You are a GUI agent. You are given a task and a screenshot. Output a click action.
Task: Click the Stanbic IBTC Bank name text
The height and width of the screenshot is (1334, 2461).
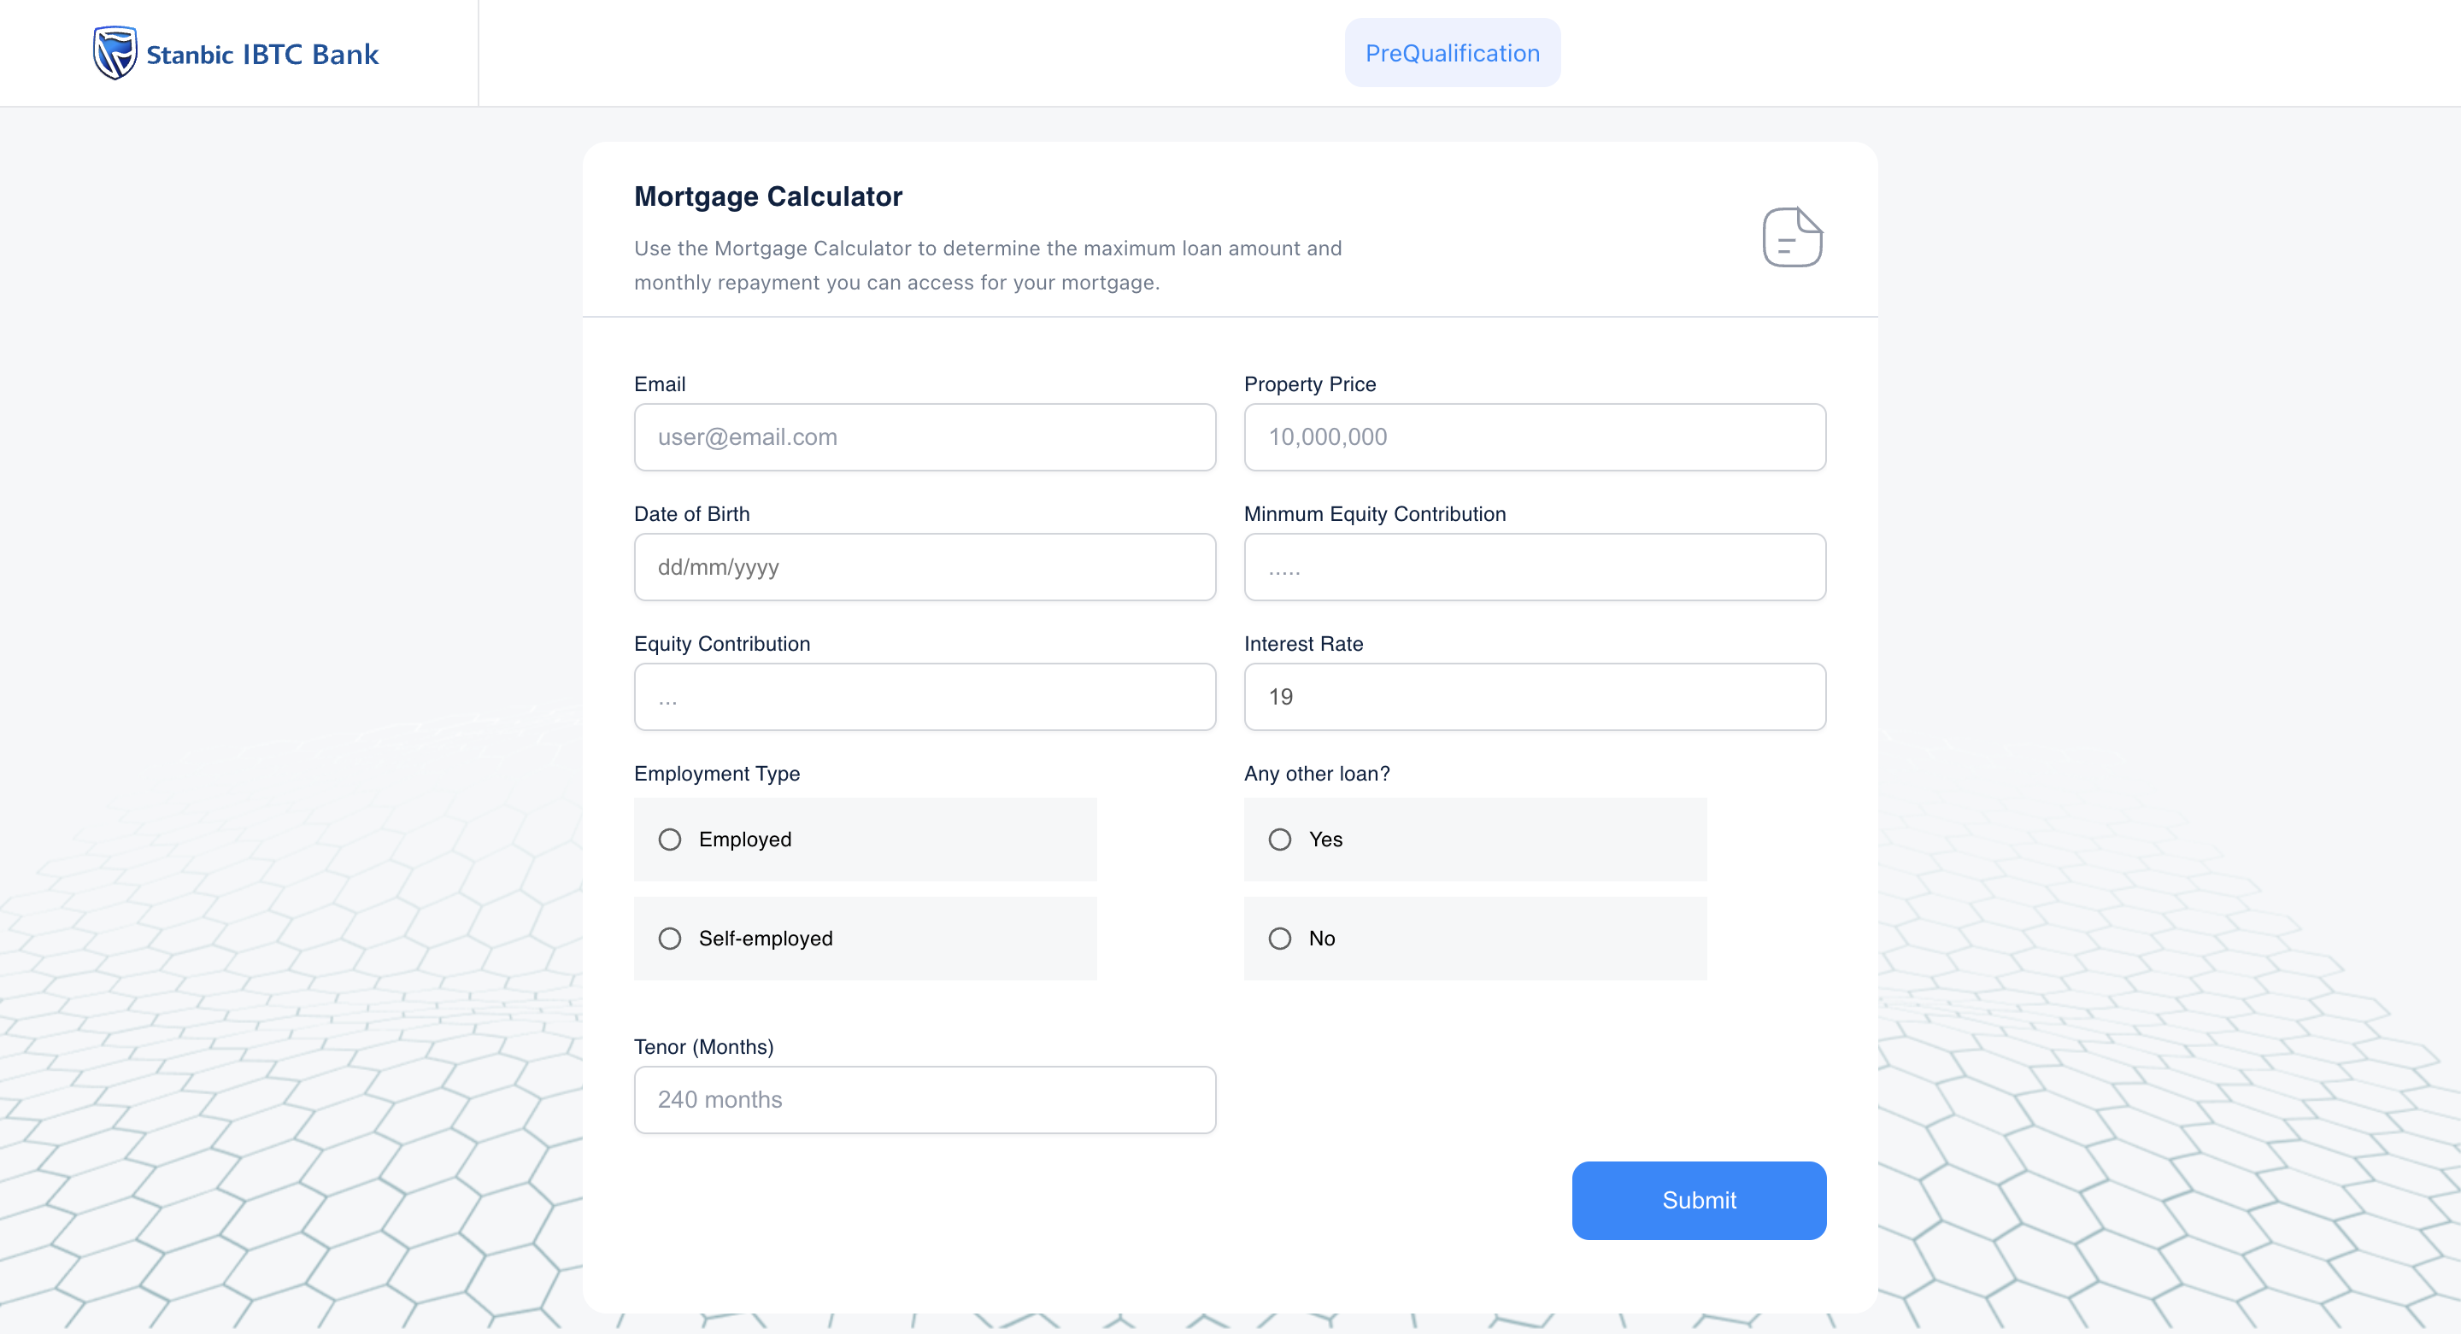coord(262,55)
